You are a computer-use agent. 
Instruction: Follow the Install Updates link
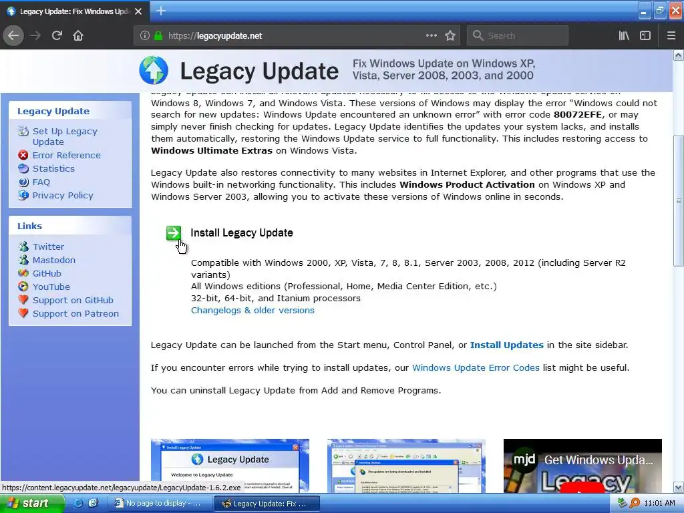pyautogui.click(x=506, y=345)
